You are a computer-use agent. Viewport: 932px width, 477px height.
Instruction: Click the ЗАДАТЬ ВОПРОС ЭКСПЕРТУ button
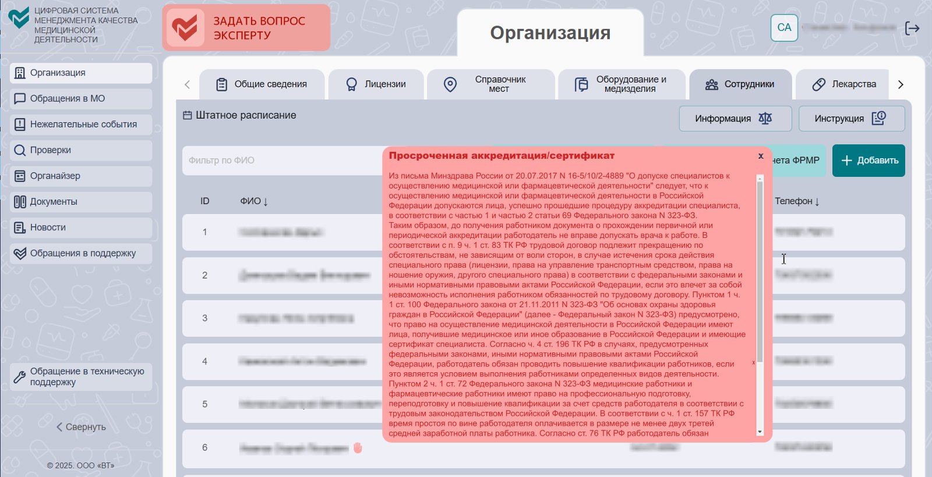pos(246,28)
